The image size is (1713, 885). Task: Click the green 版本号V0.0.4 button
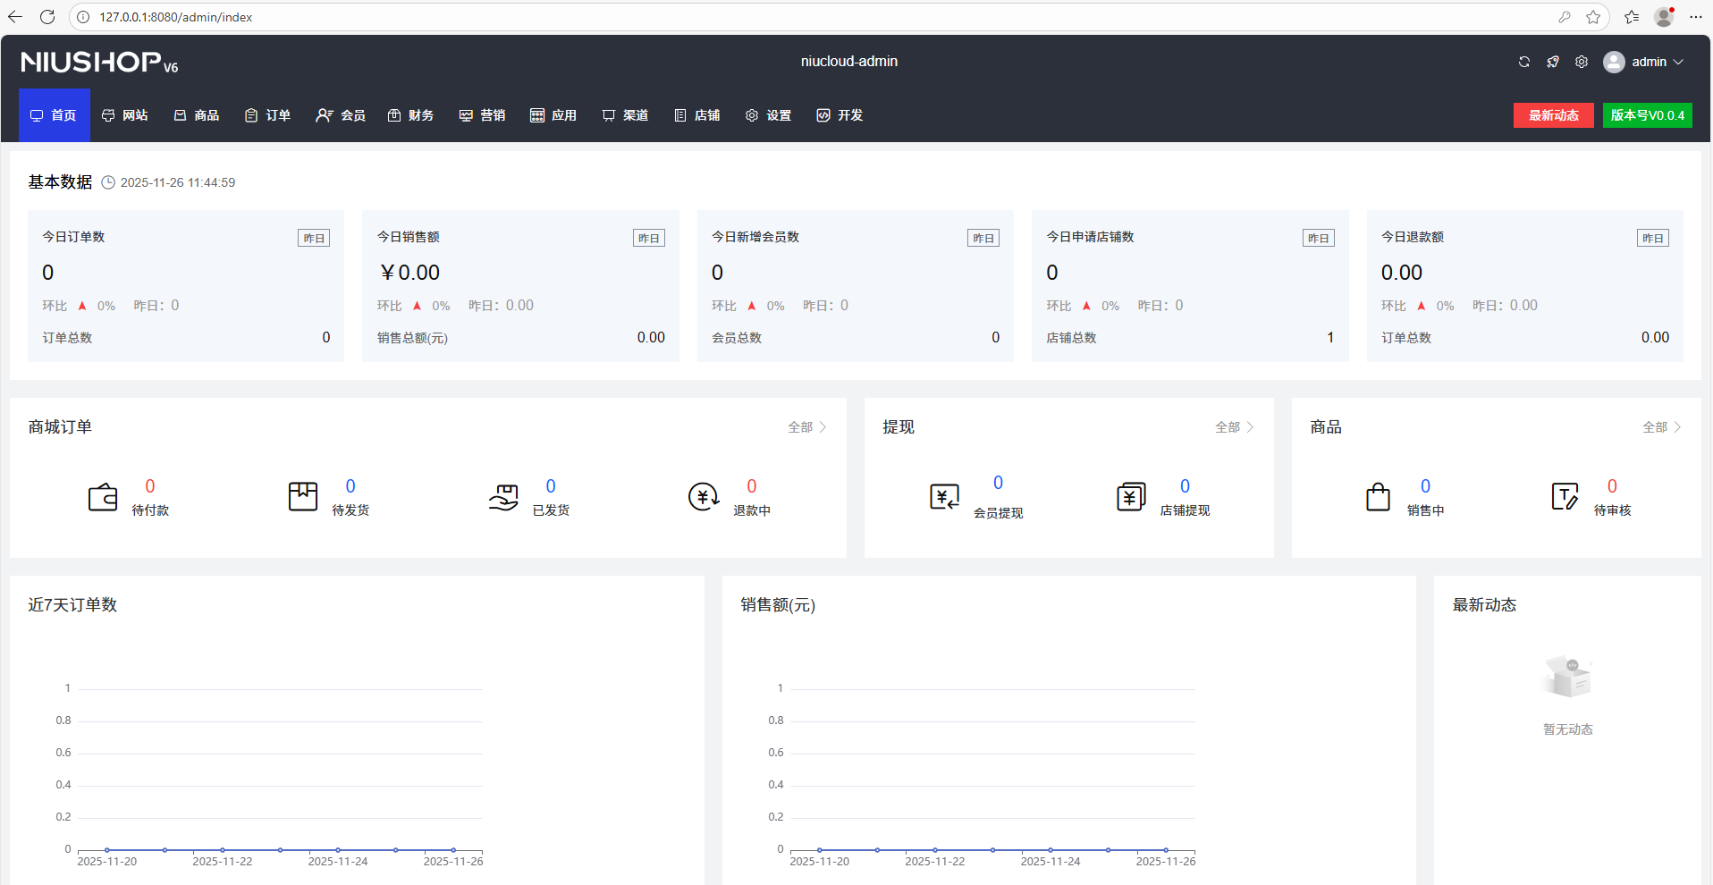click(1647, 115)
